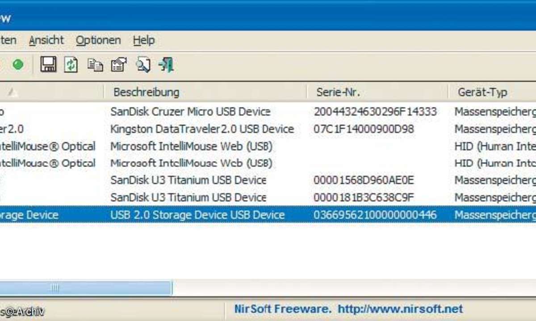Select the selected USB 2.0 Storage Device USB Device row

pos(268,214)
